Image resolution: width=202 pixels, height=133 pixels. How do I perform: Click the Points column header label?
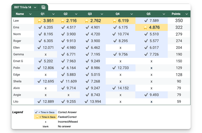(176, 14)
